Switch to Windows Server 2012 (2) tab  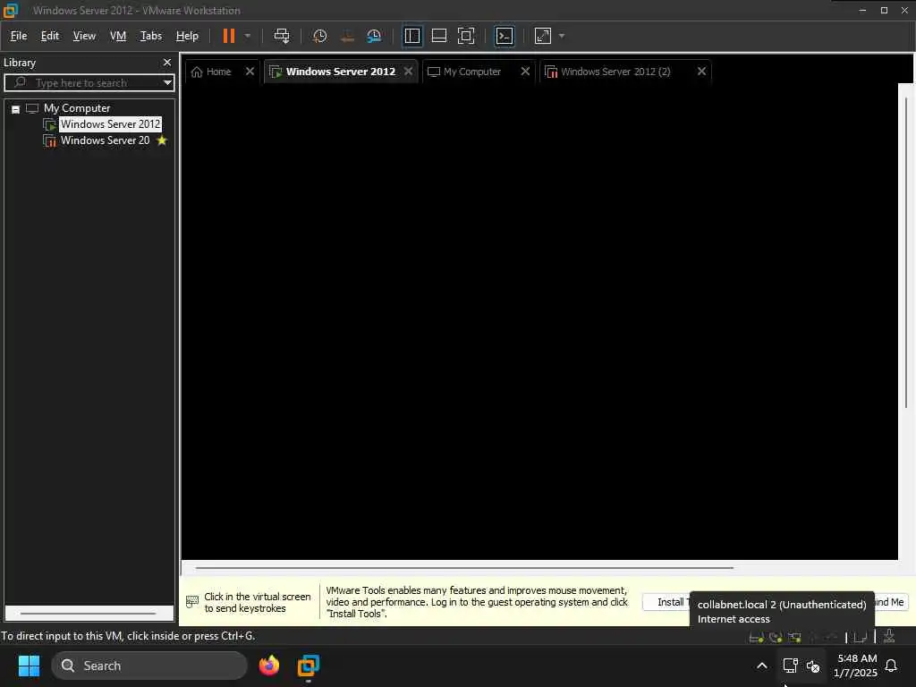pos(615,72)
